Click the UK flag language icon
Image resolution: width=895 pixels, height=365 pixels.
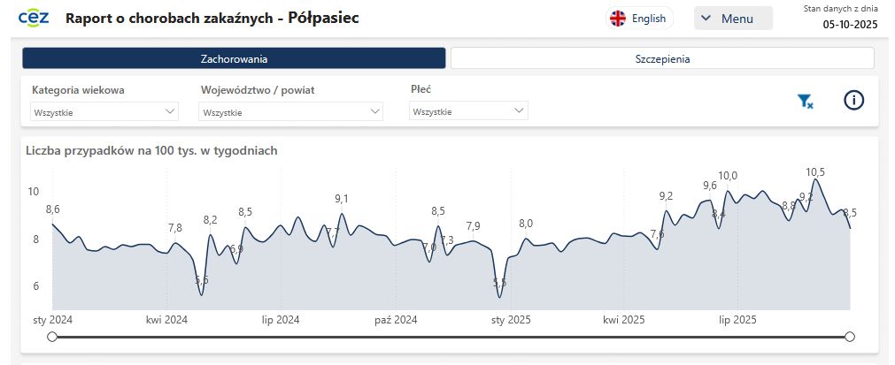click(617, 19)
